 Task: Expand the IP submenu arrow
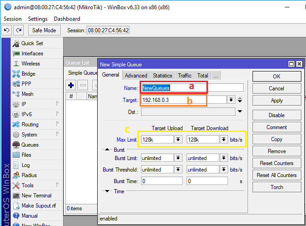(x=58, y=103)
